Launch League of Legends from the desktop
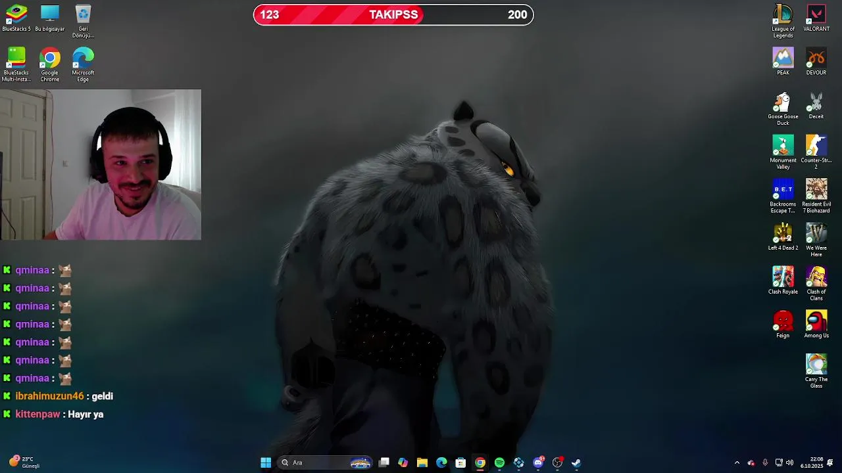 click(x=783, y=21)
